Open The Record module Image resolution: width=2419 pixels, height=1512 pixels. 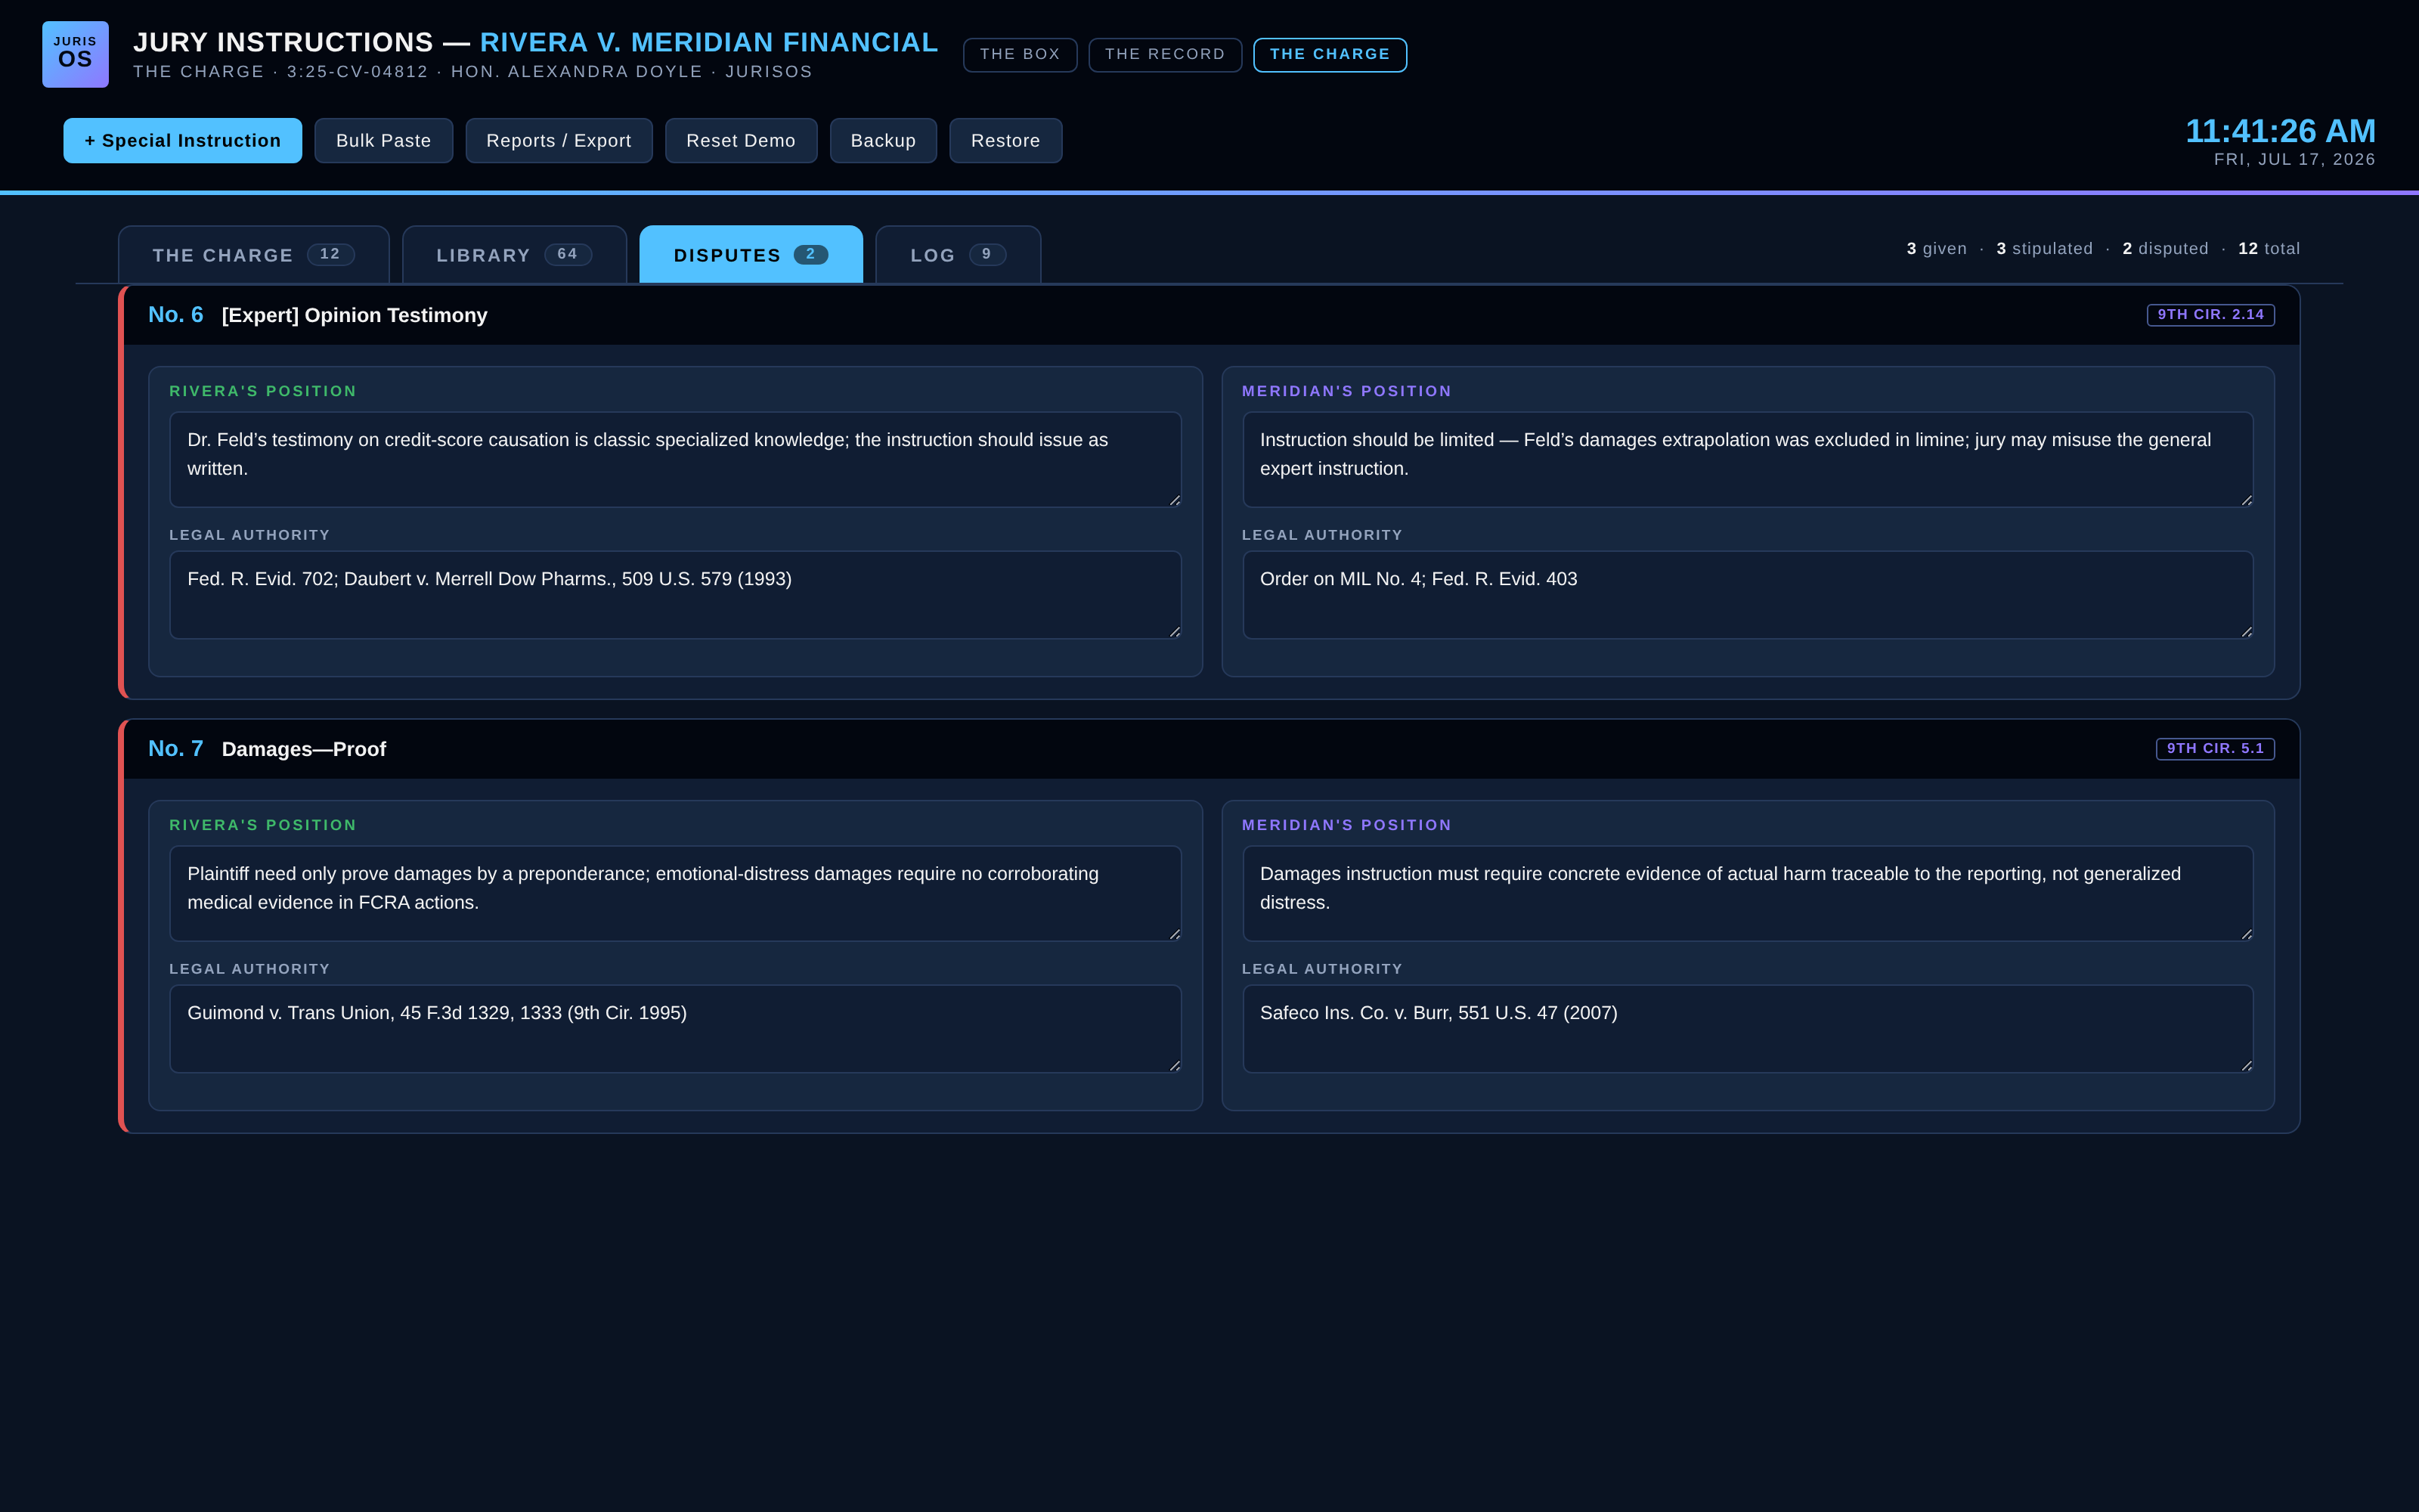click(1164, 55)
